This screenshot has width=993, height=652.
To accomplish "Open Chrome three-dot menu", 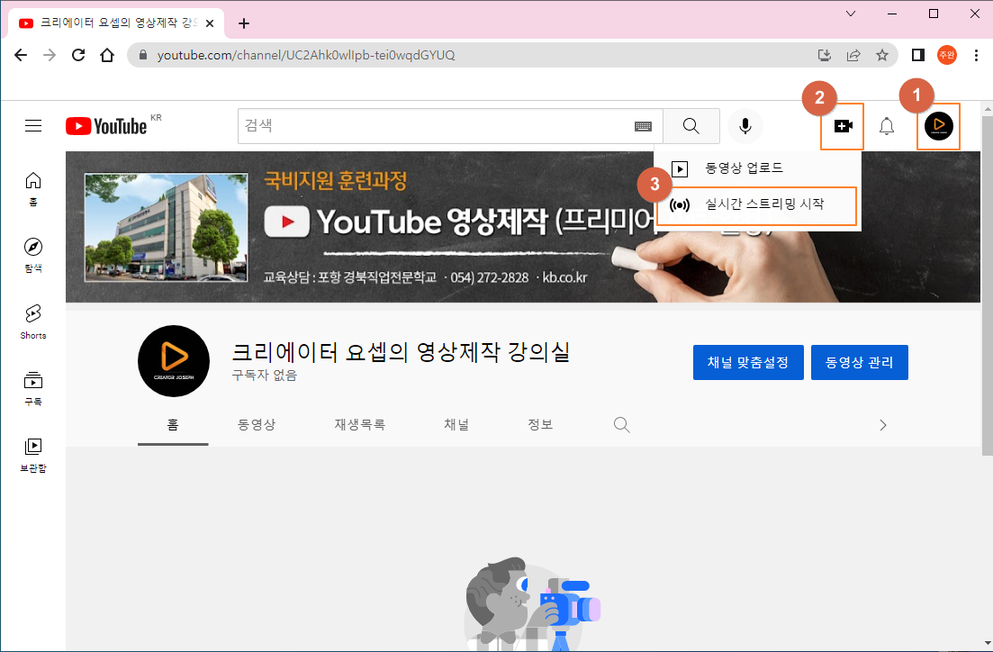I will pyautogui.click(x=976, y=55).
